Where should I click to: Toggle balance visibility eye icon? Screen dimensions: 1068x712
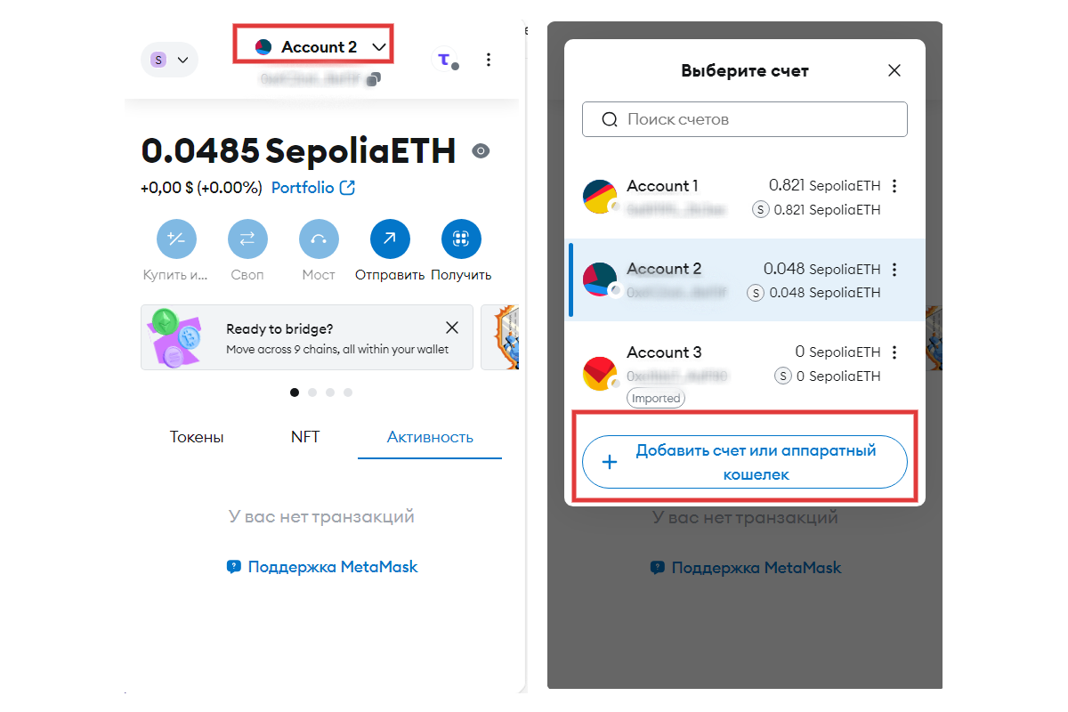tap(481, 150)
